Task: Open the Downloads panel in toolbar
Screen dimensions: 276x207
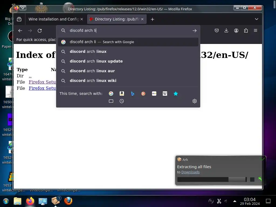Action: (x=226, y=31)
